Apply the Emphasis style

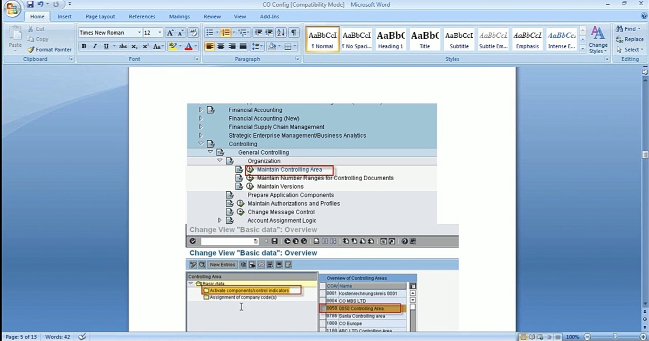(x=527, y=39)
